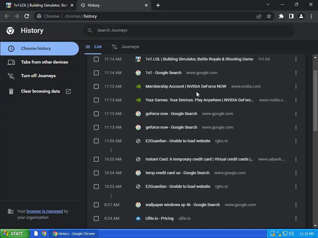Launch Chrome from taskbar quick launch

click(44, 233)
